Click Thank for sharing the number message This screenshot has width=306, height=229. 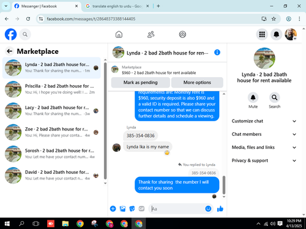(x=177, y=185)
